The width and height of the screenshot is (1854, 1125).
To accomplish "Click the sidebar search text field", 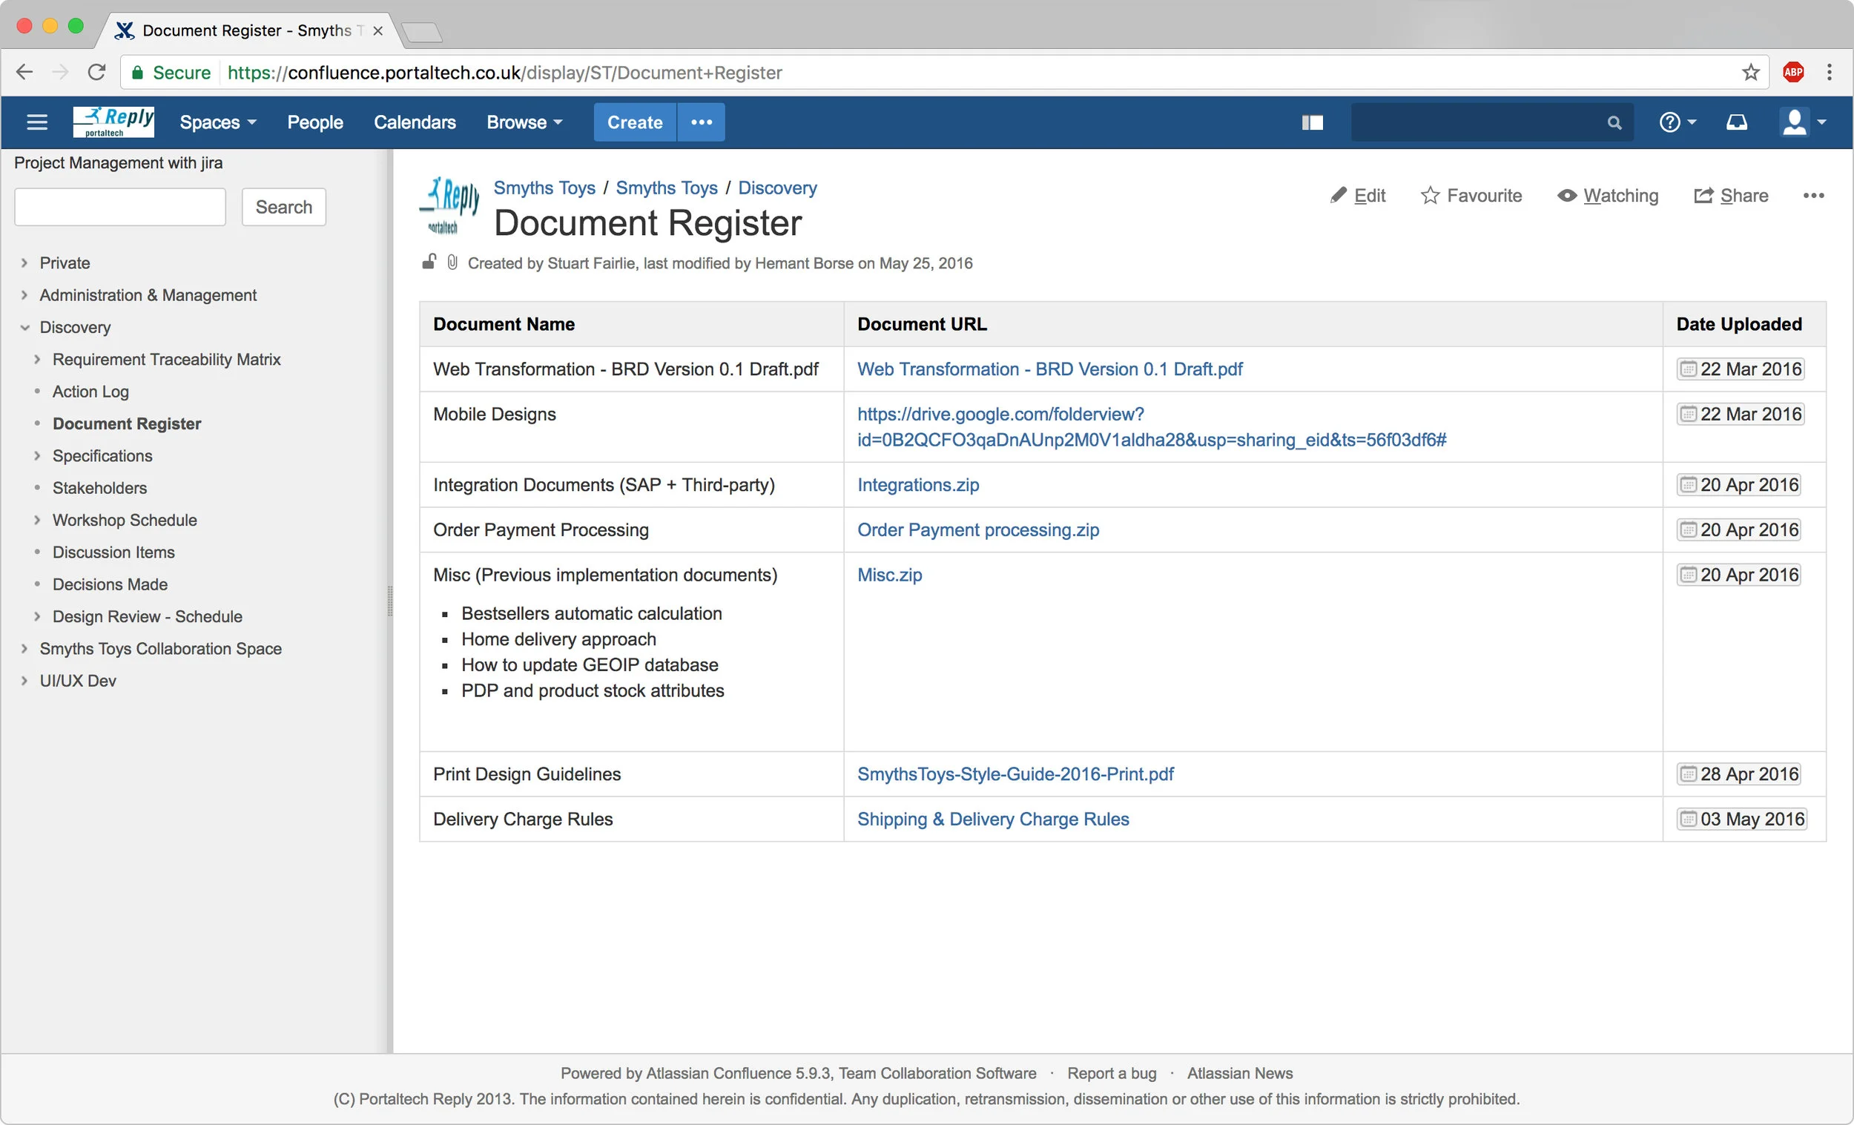I will (x=120, y=207).
